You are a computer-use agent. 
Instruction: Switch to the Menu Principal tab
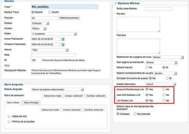click(31, 103)
